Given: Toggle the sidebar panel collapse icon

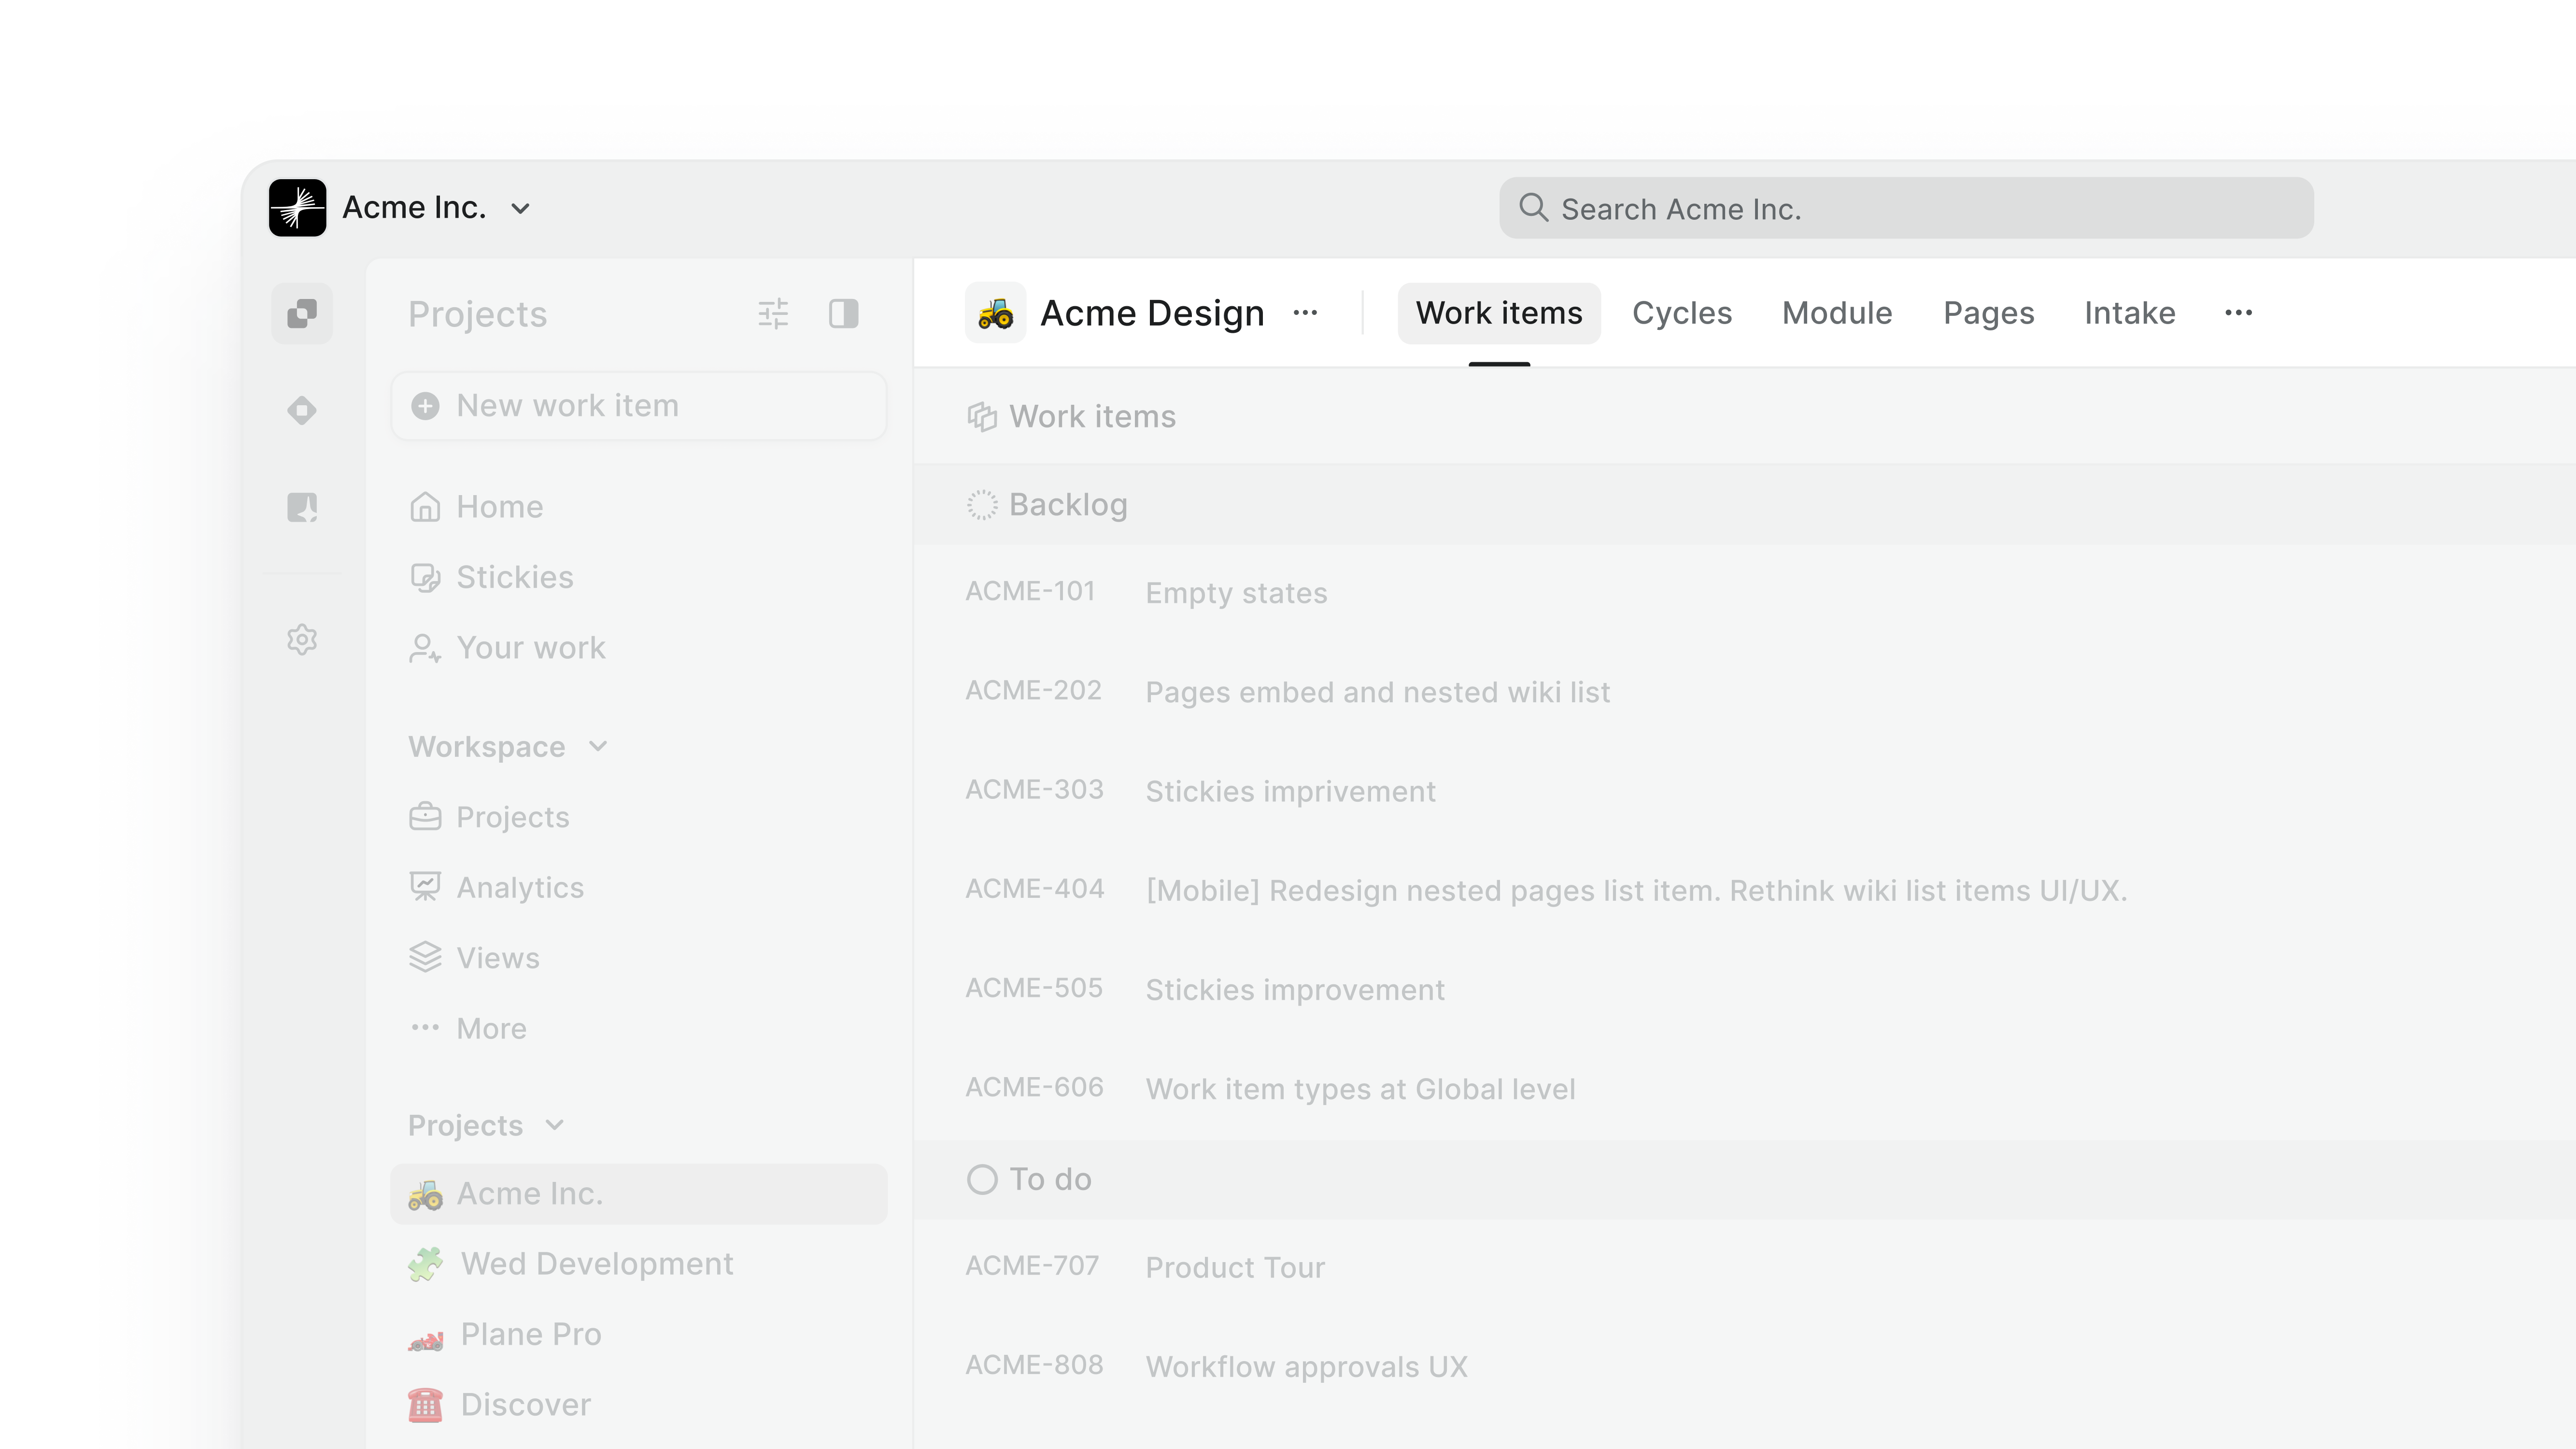Looking at the screenshot, I should pos(845,313).
